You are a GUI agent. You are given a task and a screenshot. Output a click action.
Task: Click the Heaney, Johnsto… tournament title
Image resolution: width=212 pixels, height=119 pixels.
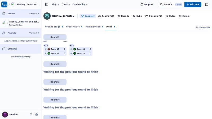63,16
